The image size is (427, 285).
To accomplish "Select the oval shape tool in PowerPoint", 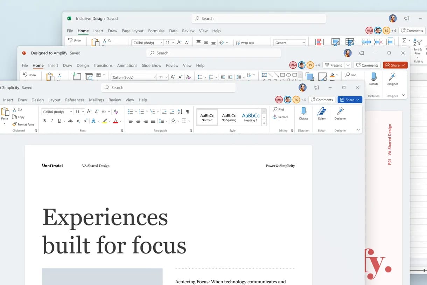I will click(289, 74).
